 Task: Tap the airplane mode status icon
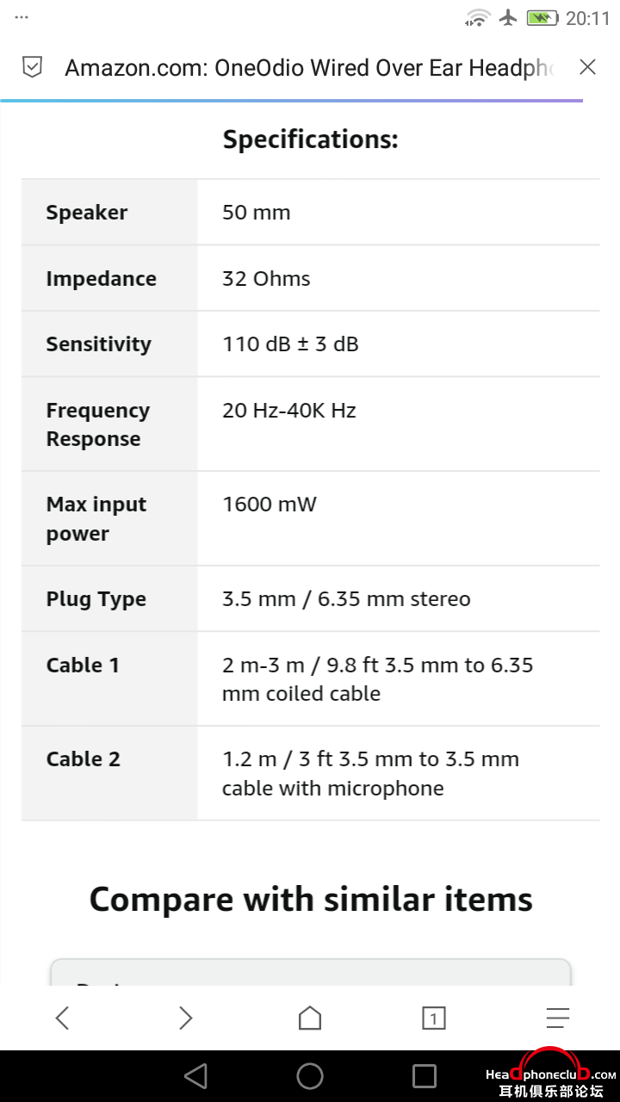coord(508,17)
